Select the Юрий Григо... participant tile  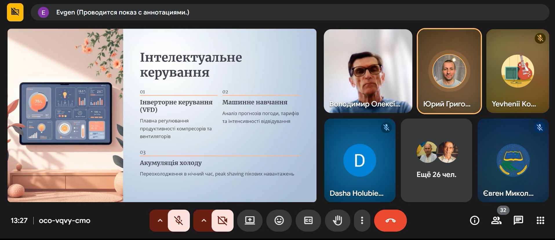tap(449, 71)
